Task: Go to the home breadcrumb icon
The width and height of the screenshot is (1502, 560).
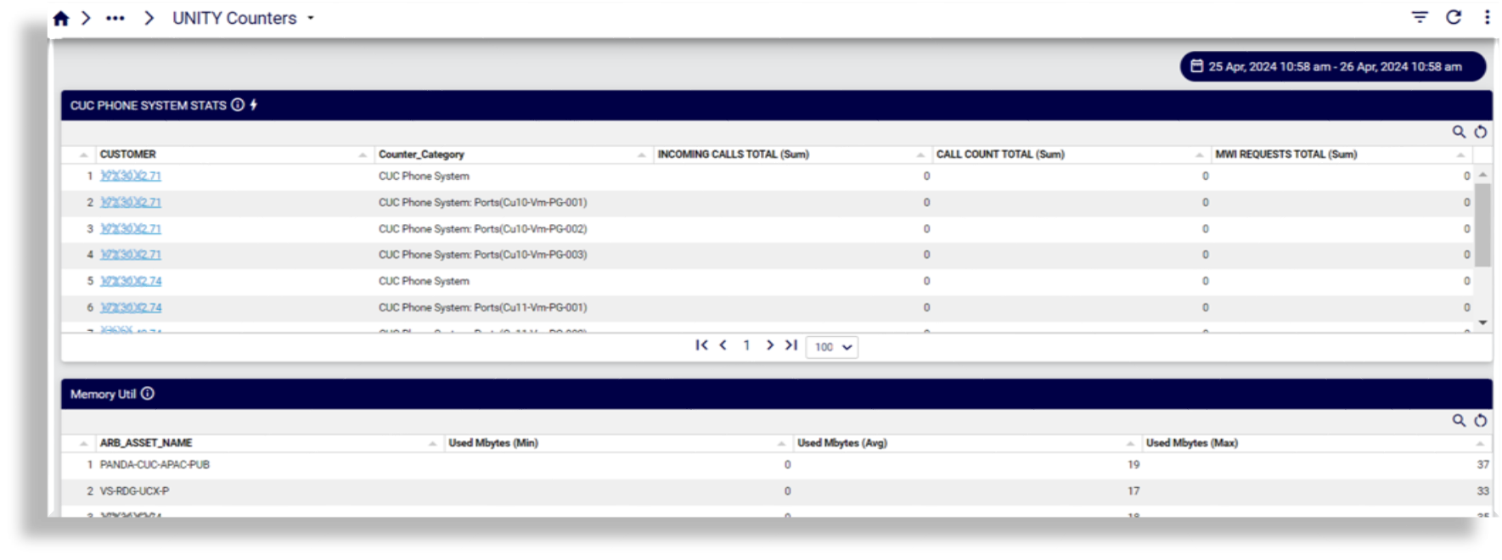Action: point(61,19)
